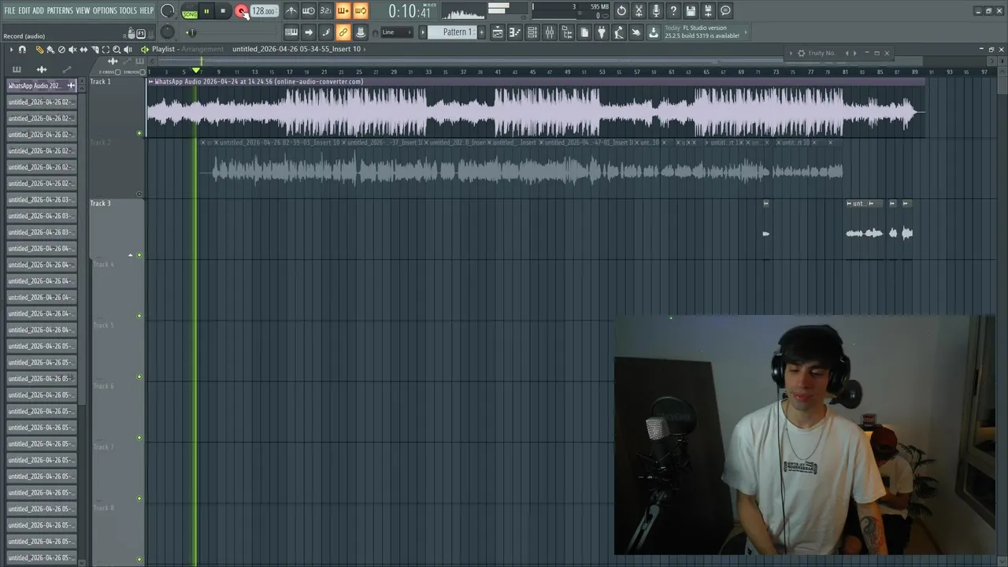Open the PATTERNS menu
The width and height of the screenshot is (1008, 567).
tap(60, 10)
